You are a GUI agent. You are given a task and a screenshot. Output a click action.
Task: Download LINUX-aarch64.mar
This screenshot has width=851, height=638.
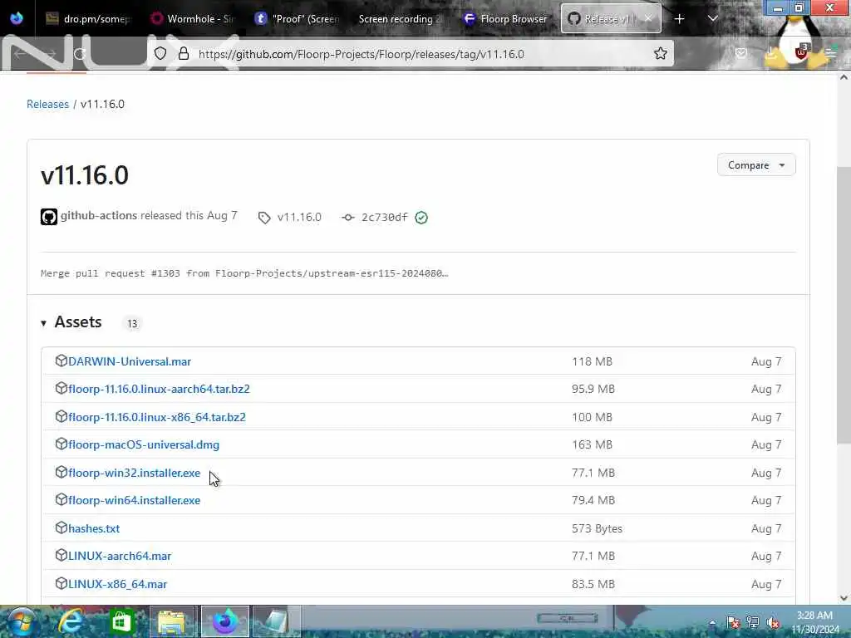pos(120,556)
